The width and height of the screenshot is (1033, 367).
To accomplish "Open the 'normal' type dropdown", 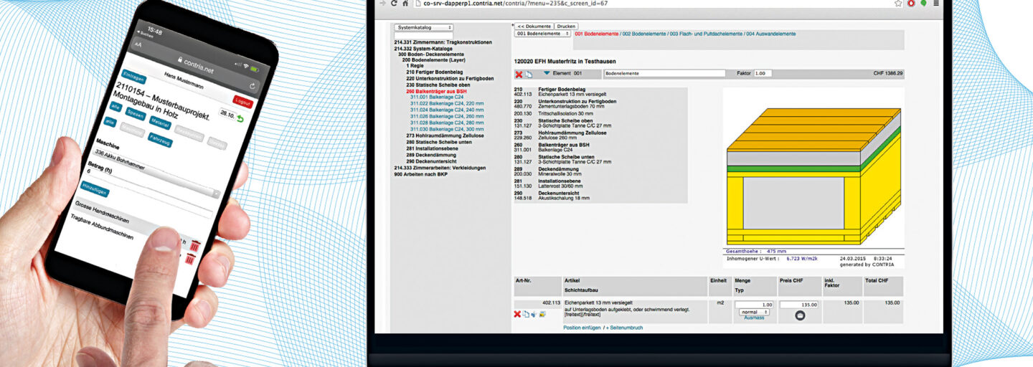I will pyautogui.click(x=754, y=312).
